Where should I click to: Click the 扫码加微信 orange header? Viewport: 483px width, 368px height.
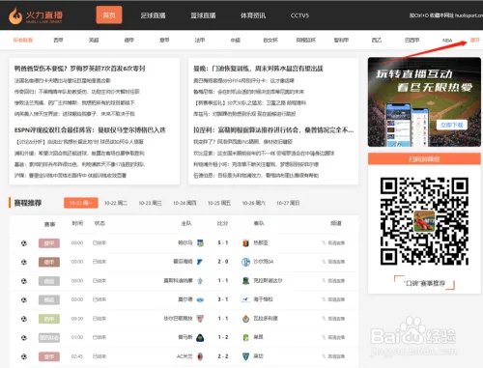(424, 159)
